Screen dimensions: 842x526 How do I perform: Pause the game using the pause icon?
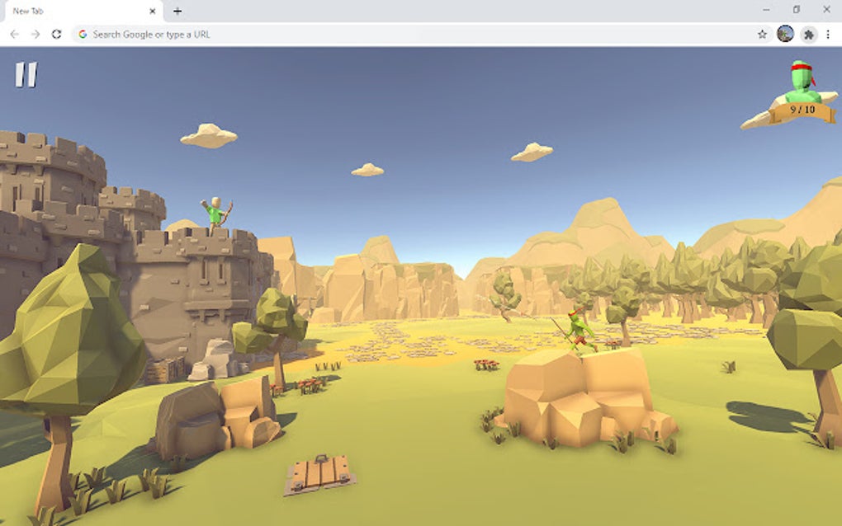click(x=26, y=77)
